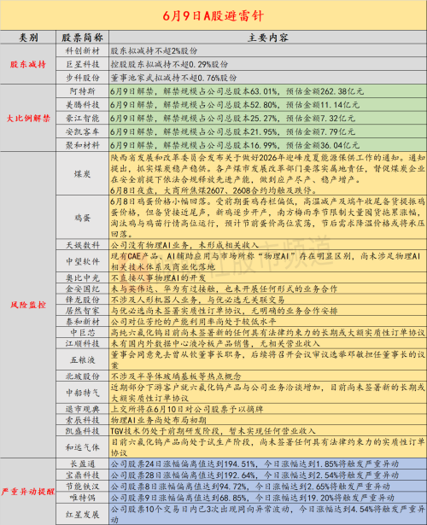
Task: Click the 长盈通 stock cell
Action: [x=82, y=464]
